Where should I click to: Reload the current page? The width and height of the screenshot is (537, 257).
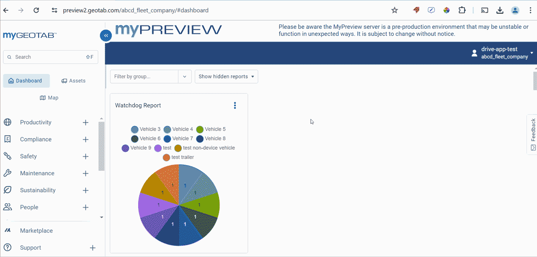(x=36, y=10)
